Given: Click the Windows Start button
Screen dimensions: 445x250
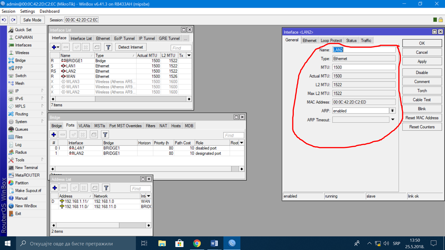Looking at the screenshot, I should (x=8, y=243).
